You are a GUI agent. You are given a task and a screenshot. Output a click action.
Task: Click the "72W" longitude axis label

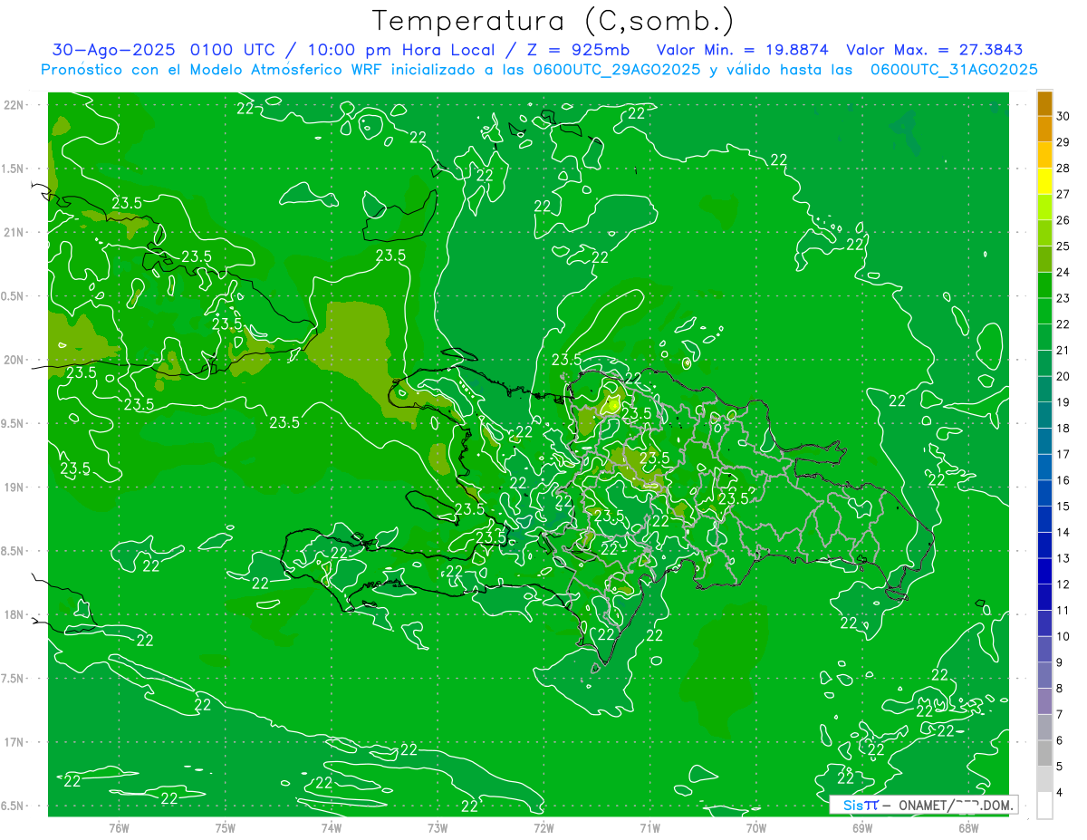click(x=543, y=827)
